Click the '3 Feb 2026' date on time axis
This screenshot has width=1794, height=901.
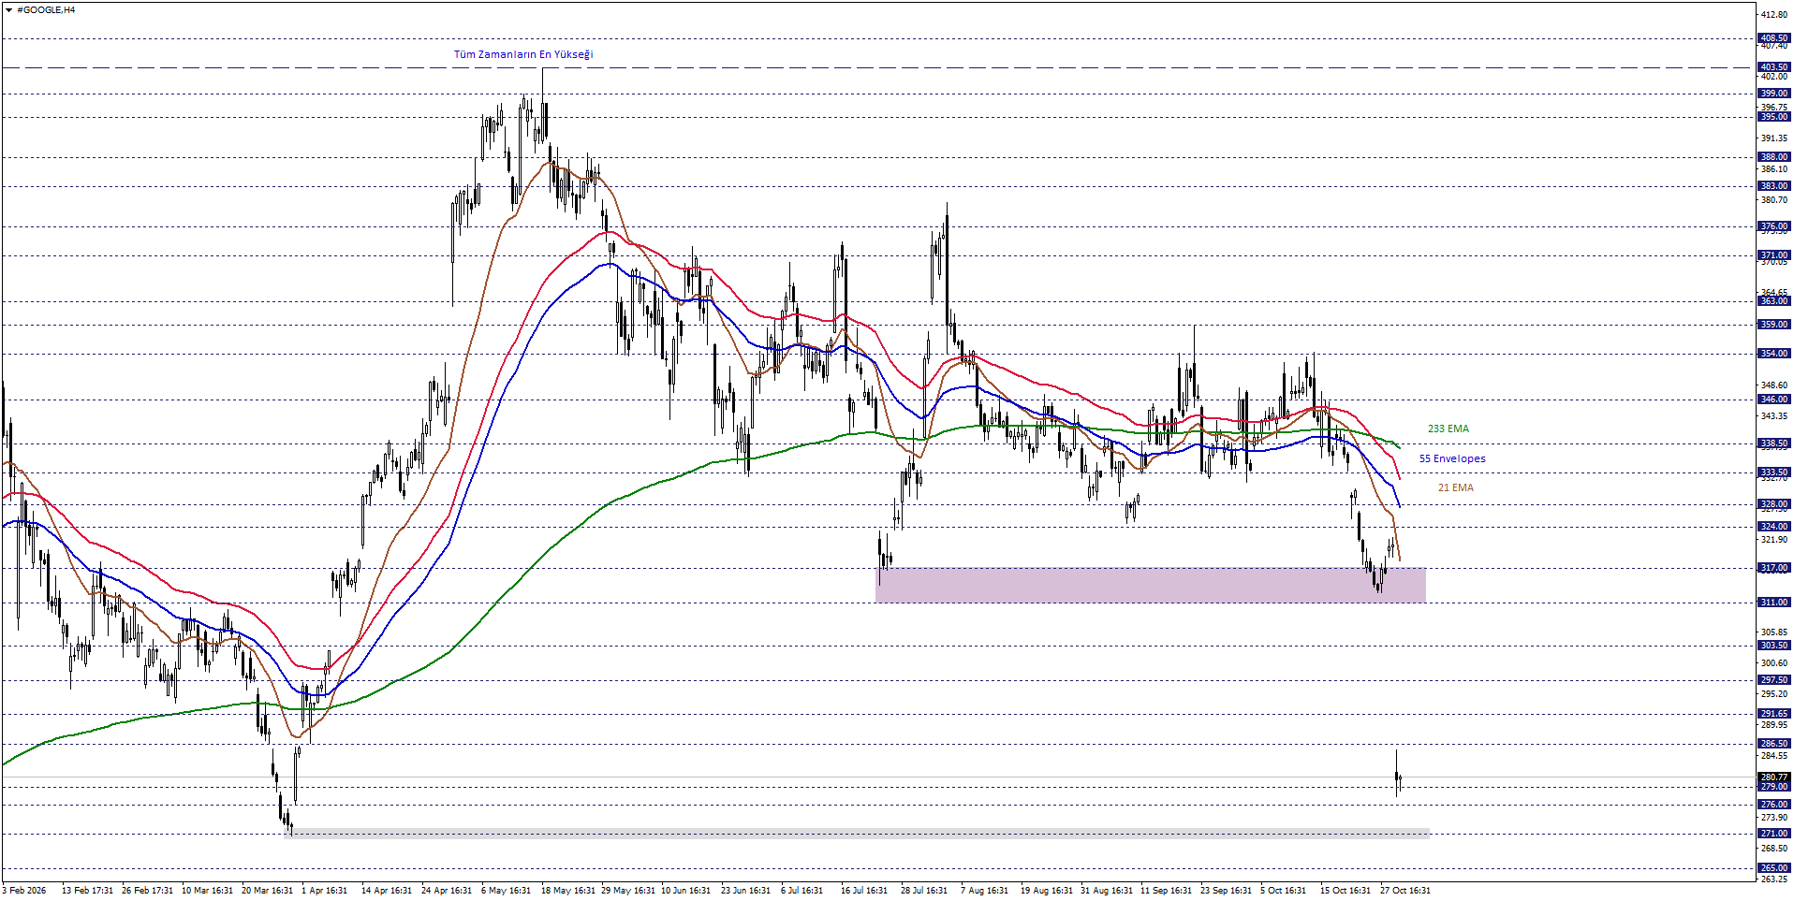click(x=24, y=891)
